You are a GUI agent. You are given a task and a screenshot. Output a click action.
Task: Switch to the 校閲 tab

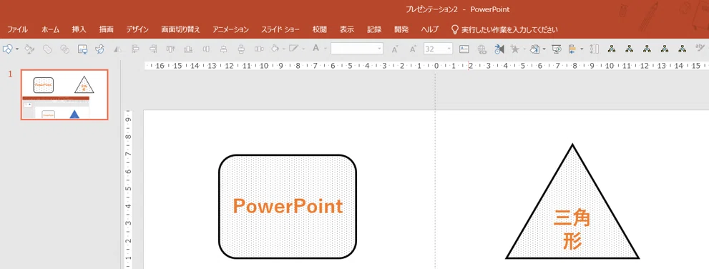[x=320, y=30]
